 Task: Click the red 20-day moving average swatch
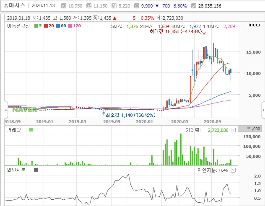(x=46, y=26)
